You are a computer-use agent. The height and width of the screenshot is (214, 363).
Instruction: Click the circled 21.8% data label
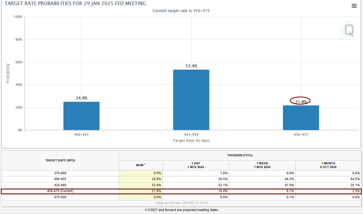pyautogui.click(x=301, y=102)
